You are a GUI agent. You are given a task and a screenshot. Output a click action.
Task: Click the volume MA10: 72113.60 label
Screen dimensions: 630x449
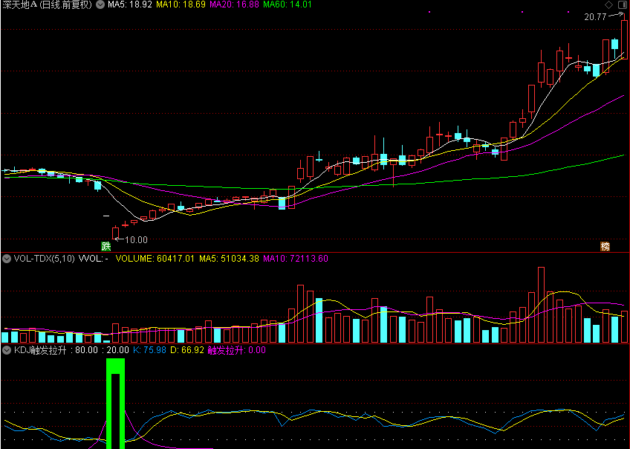[296, 259]
